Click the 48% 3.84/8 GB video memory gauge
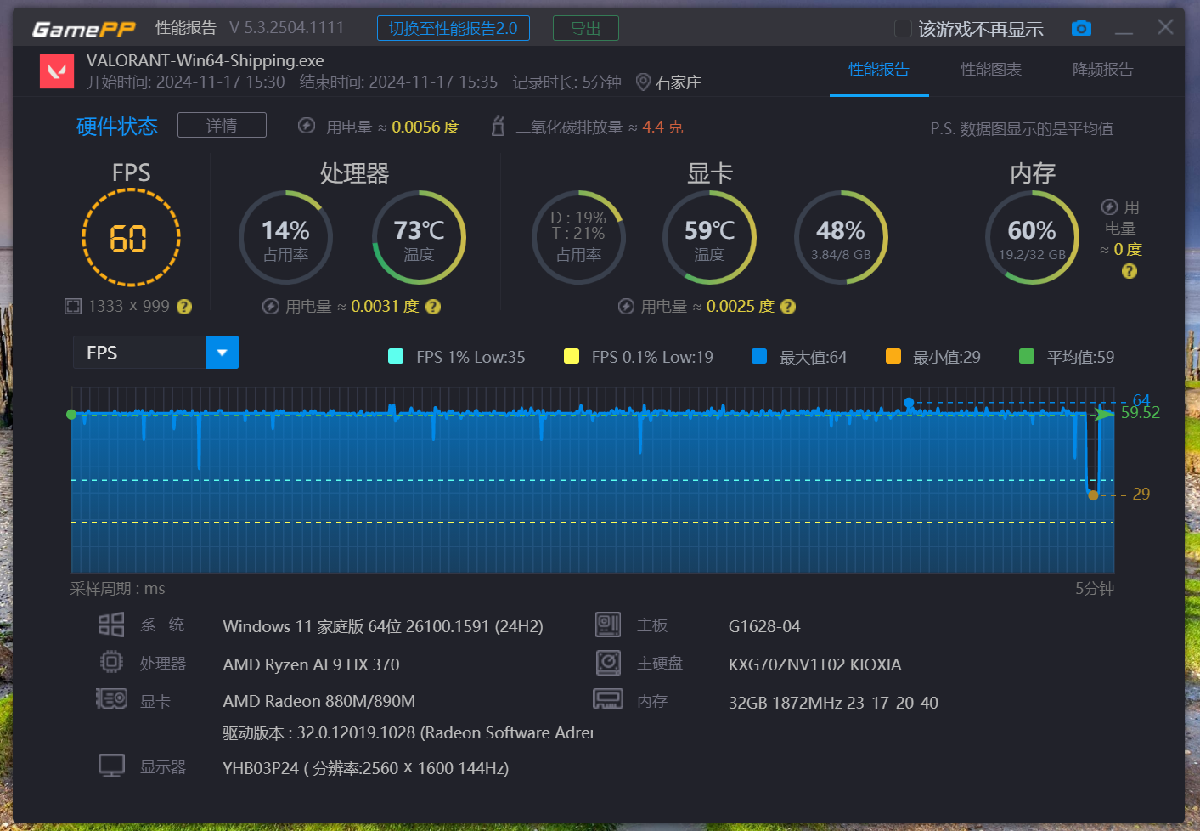 click(x=841, y=237)
